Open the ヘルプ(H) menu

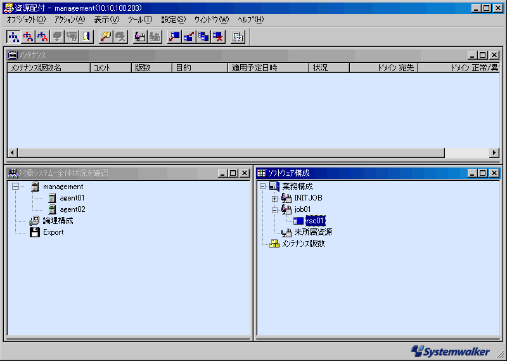(250, 20)
